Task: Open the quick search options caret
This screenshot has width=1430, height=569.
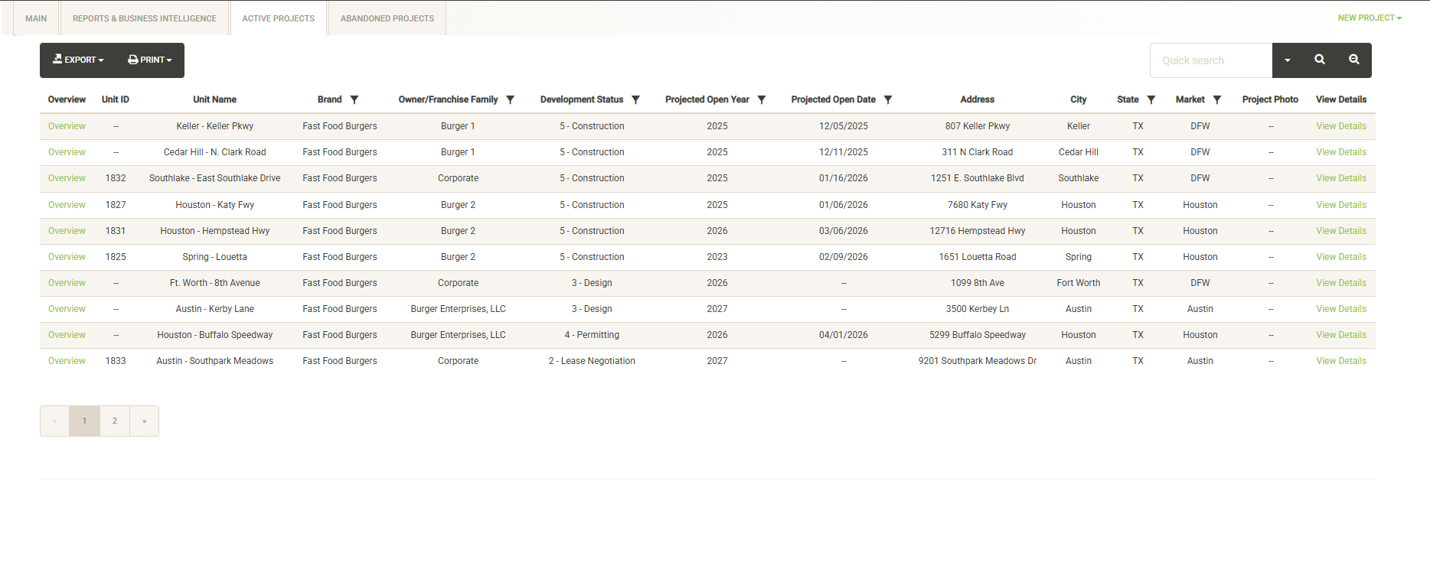Action: pos(1288,60)
